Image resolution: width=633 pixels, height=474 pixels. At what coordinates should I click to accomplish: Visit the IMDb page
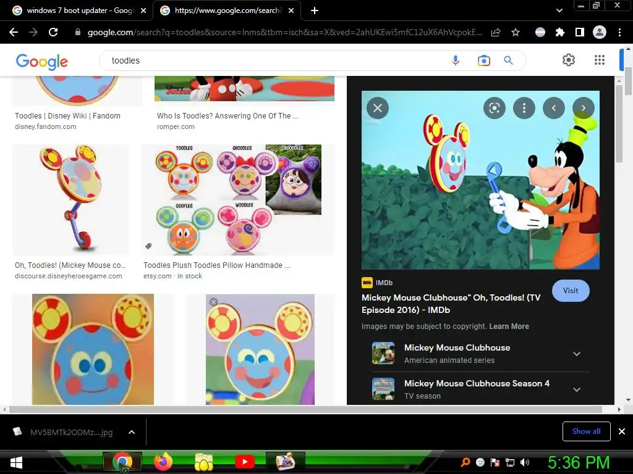[x=571, y=291]
